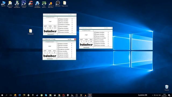The width and height of the screenshot is (172, 97).
Task: Uncheck Шестым способом in right Bomber window
Action: (x=95, y=42)
